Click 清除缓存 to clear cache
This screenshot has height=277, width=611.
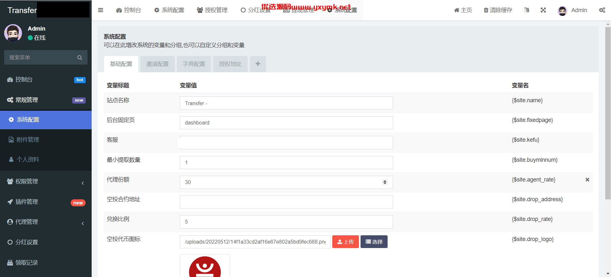coord(498,10)
